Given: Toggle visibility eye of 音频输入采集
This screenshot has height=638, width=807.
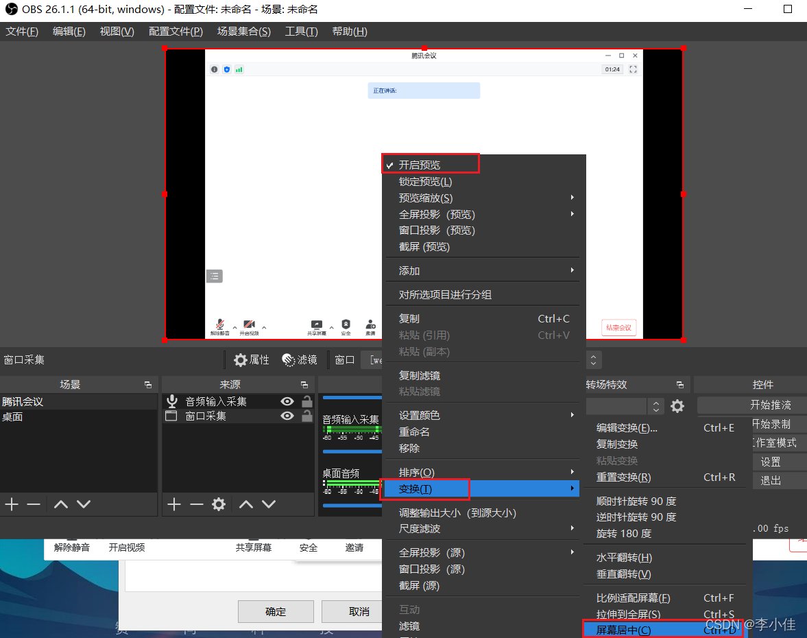Looking at the screenshot, I should (x=287, y=401).
